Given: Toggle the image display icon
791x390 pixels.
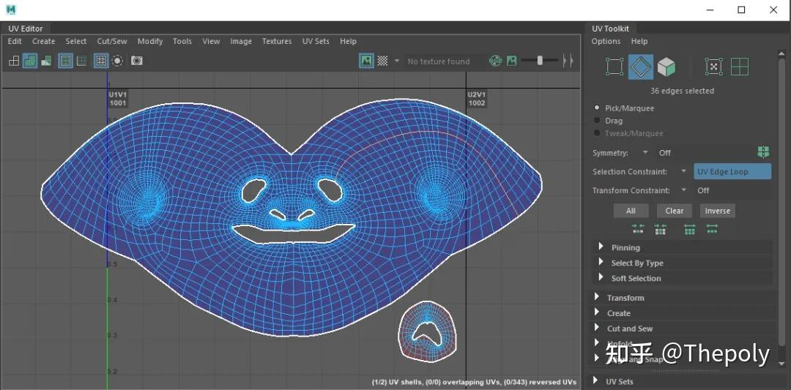Looking at the screenshot, I should pos(366,61).
